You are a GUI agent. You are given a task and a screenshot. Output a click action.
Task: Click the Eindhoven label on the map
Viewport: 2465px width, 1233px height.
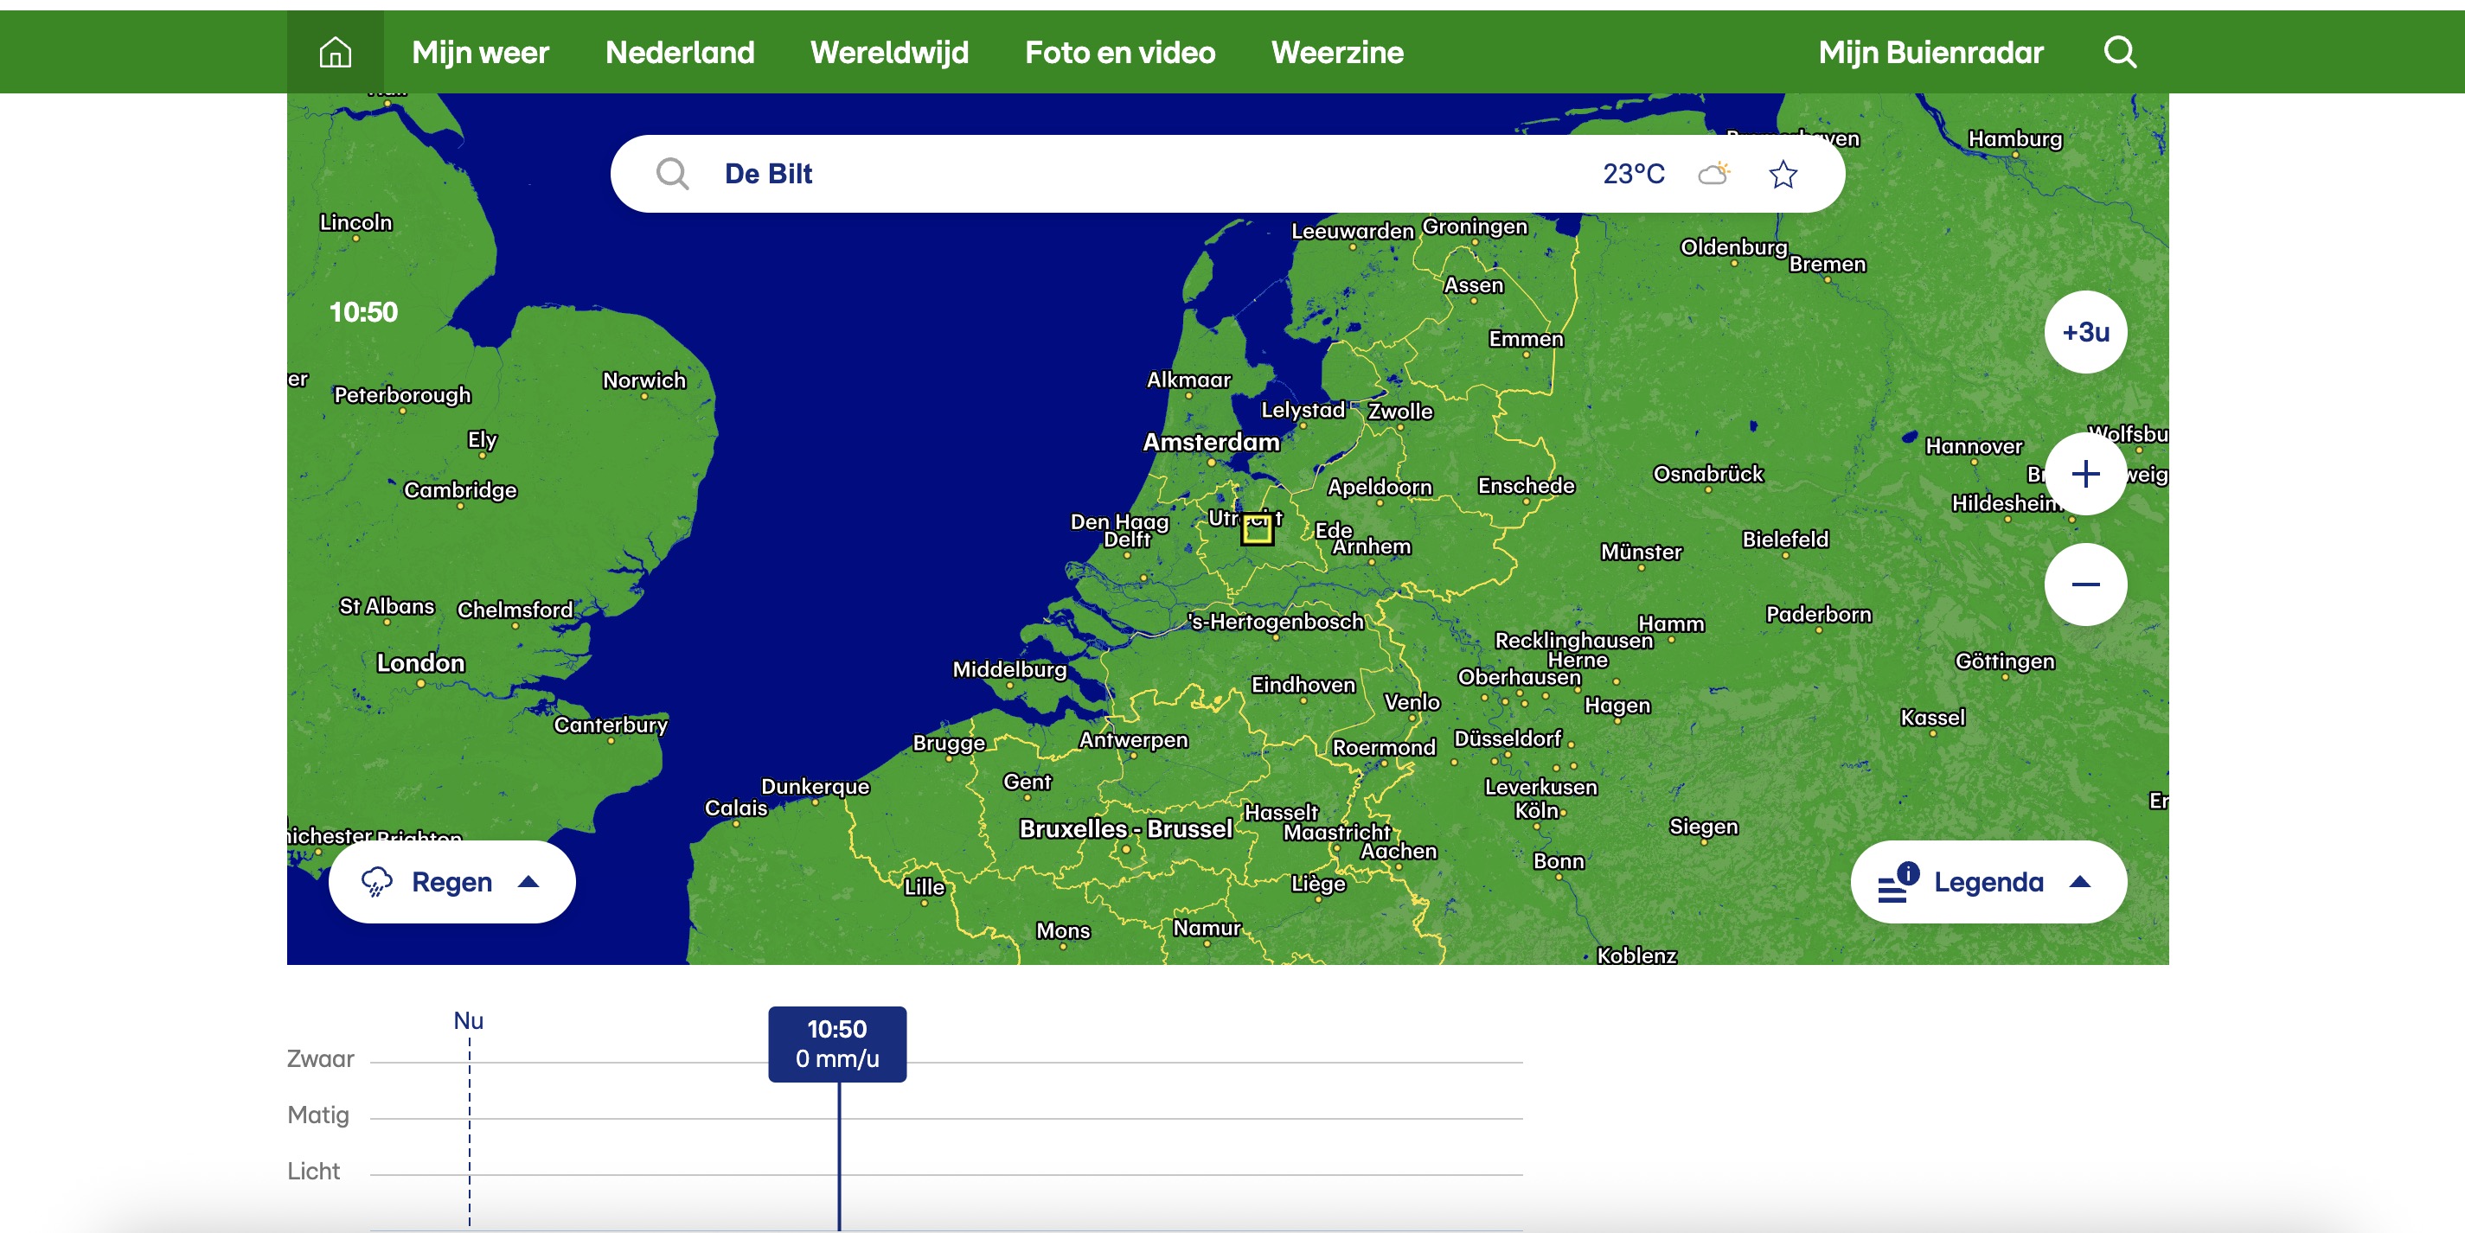tap(1303, 685)
